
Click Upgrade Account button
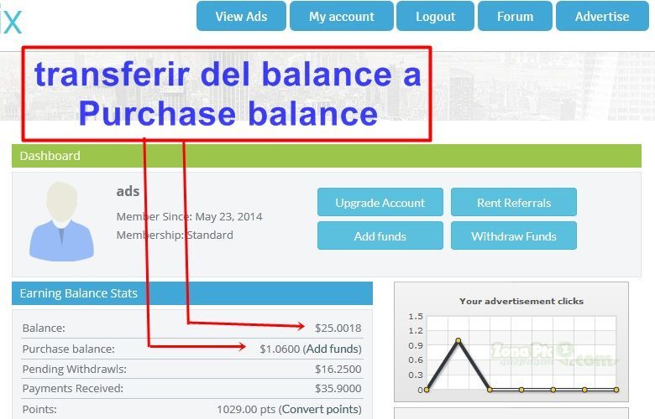coord(380,202)
